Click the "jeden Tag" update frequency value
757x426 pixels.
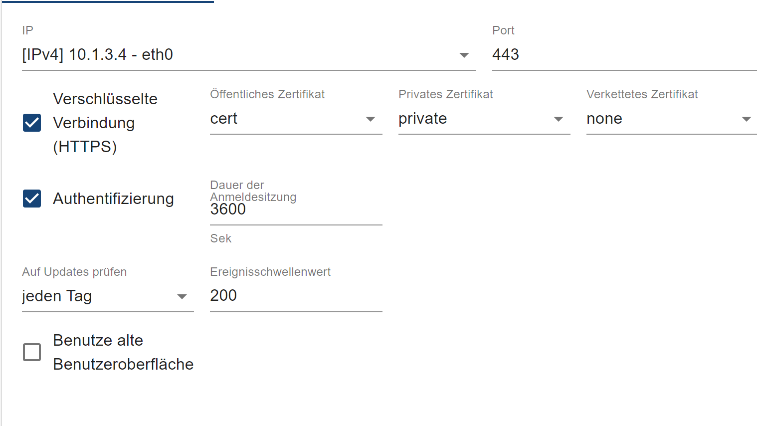(57, 296)
